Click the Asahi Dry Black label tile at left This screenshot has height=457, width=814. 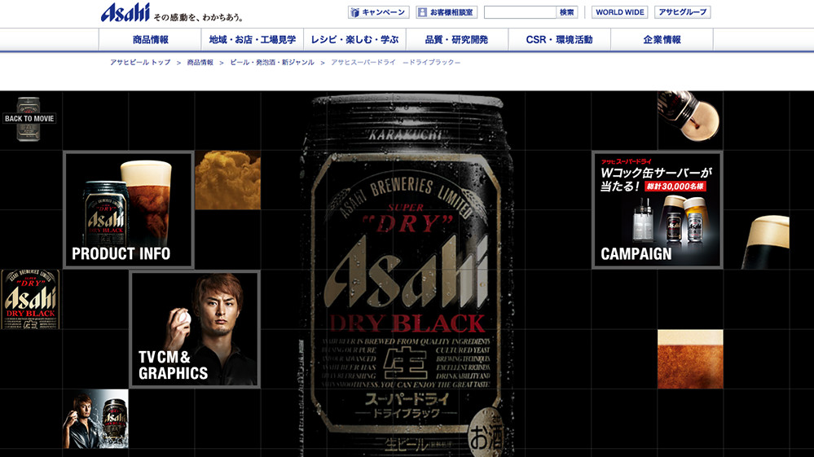(30, 299)
